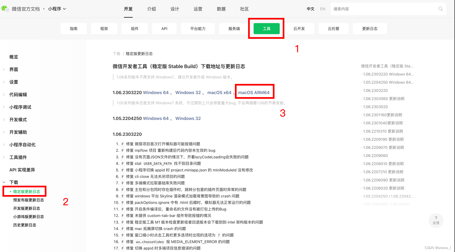The width and height of the screenshot is (455, 252).
Task: Open the 指南 subnav button
Action: pyautogui.click(x=74, y=29)
